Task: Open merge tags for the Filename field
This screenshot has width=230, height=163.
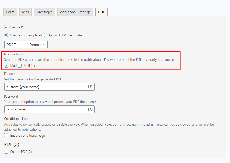Action: tap(90, 87)
